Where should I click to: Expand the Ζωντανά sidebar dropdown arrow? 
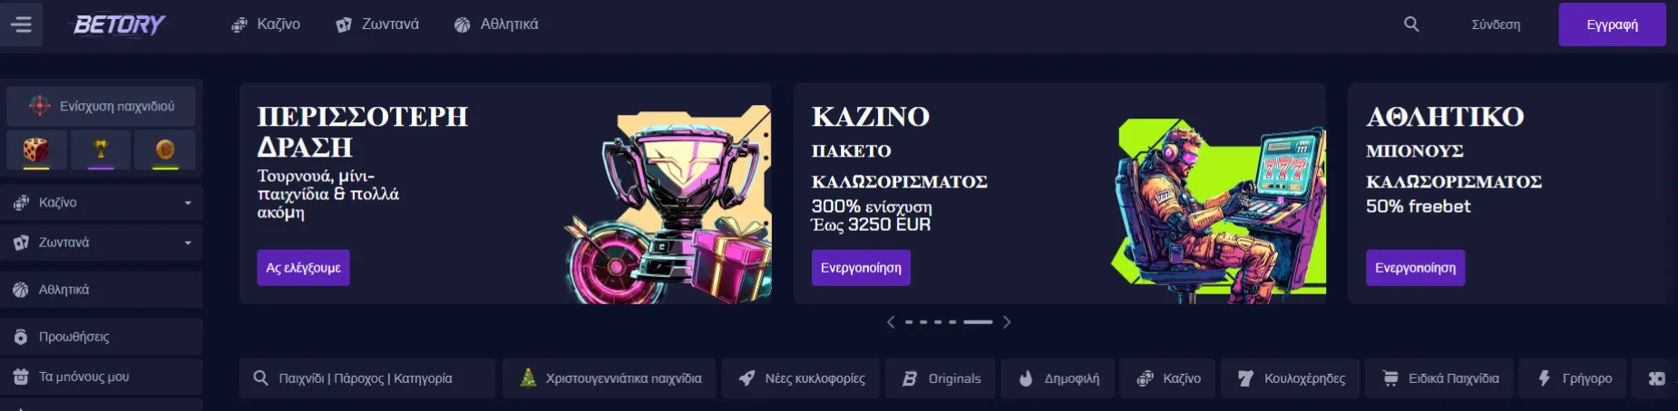pyautogui.click(x=188, y=243)
